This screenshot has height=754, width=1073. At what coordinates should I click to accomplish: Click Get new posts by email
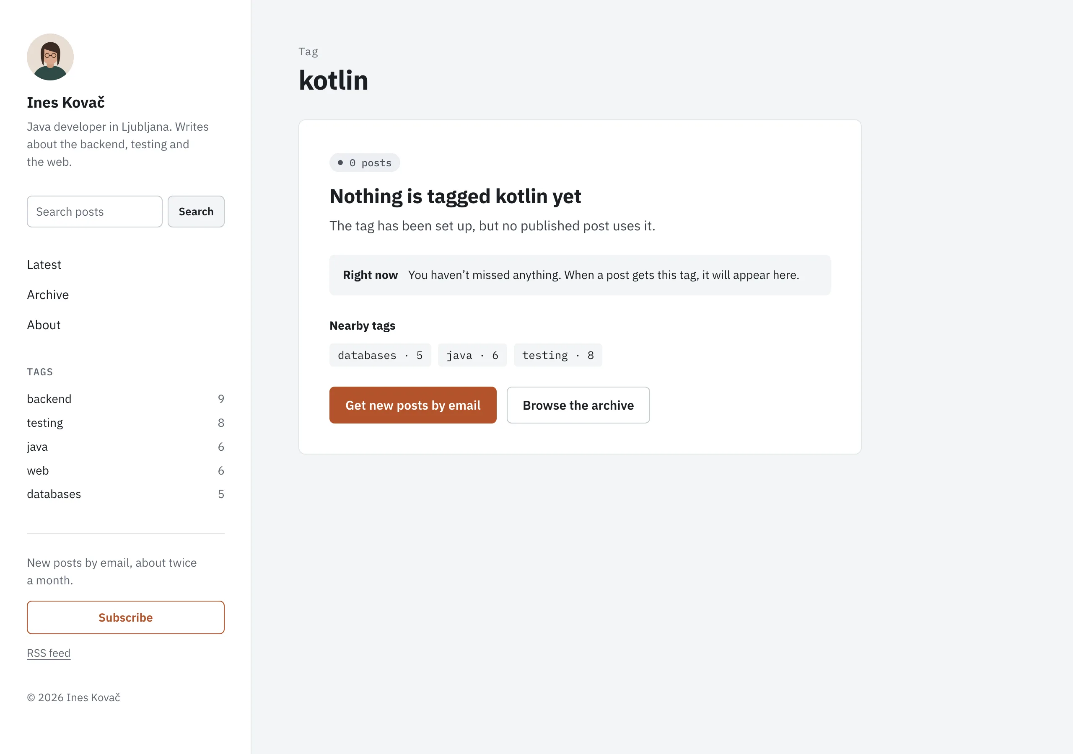point(413,405)
